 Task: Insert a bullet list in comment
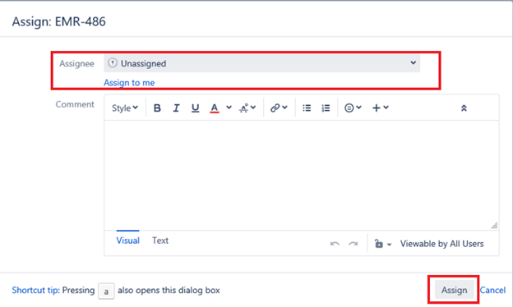pos(307,108)
